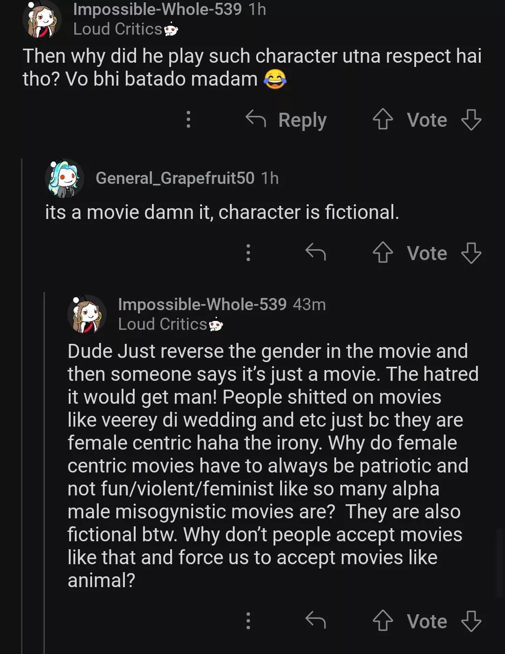Click Reply on the top comment

[286, 120]
